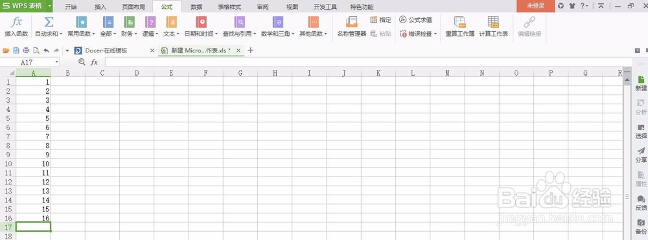Open the Name Manager (名称管理器)
The width and height of the screenshot is (648, 240).
(352, 27)
